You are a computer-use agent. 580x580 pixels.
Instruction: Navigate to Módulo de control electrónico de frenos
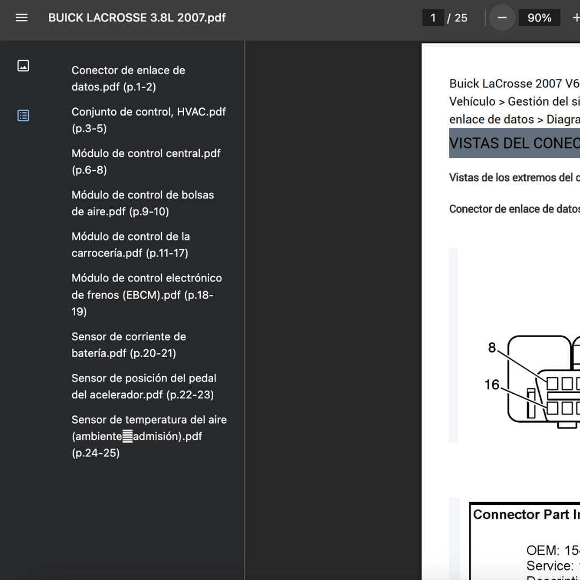[x=146, y=294]
